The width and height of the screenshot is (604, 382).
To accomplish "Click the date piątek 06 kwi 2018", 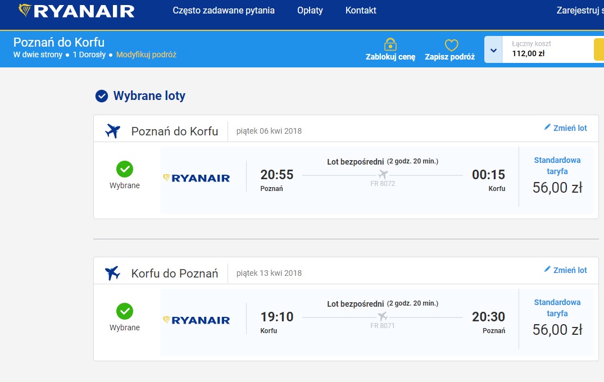I will point(269,131).
